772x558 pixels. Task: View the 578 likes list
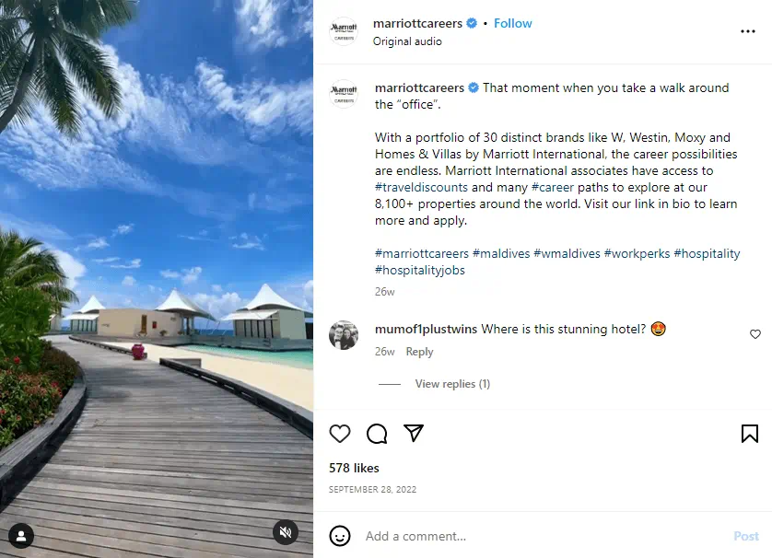click(x=354, y=468)
